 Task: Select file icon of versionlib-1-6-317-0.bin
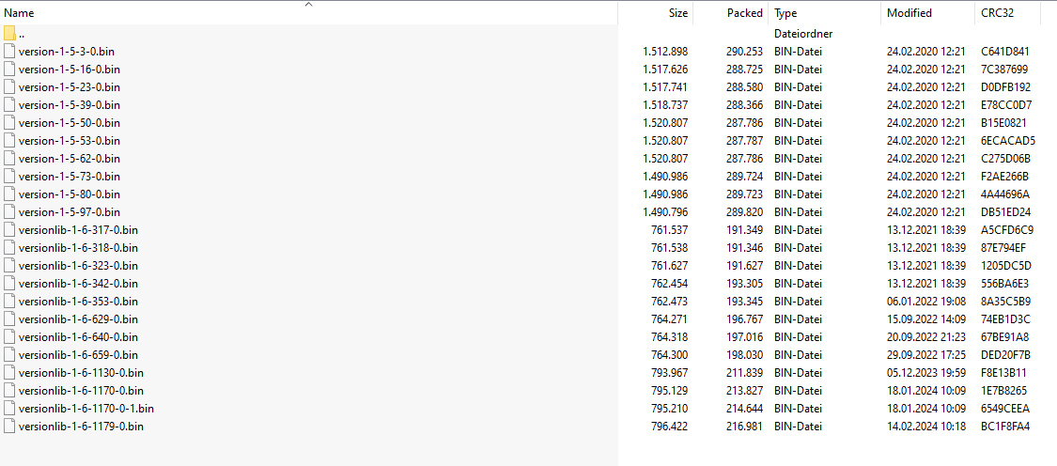(8, 230)
